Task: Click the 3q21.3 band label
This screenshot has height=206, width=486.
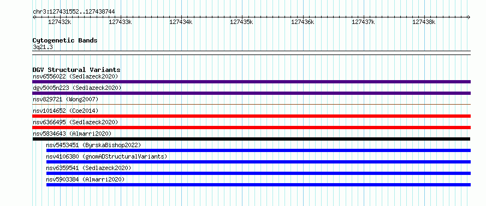Action: 43,47
